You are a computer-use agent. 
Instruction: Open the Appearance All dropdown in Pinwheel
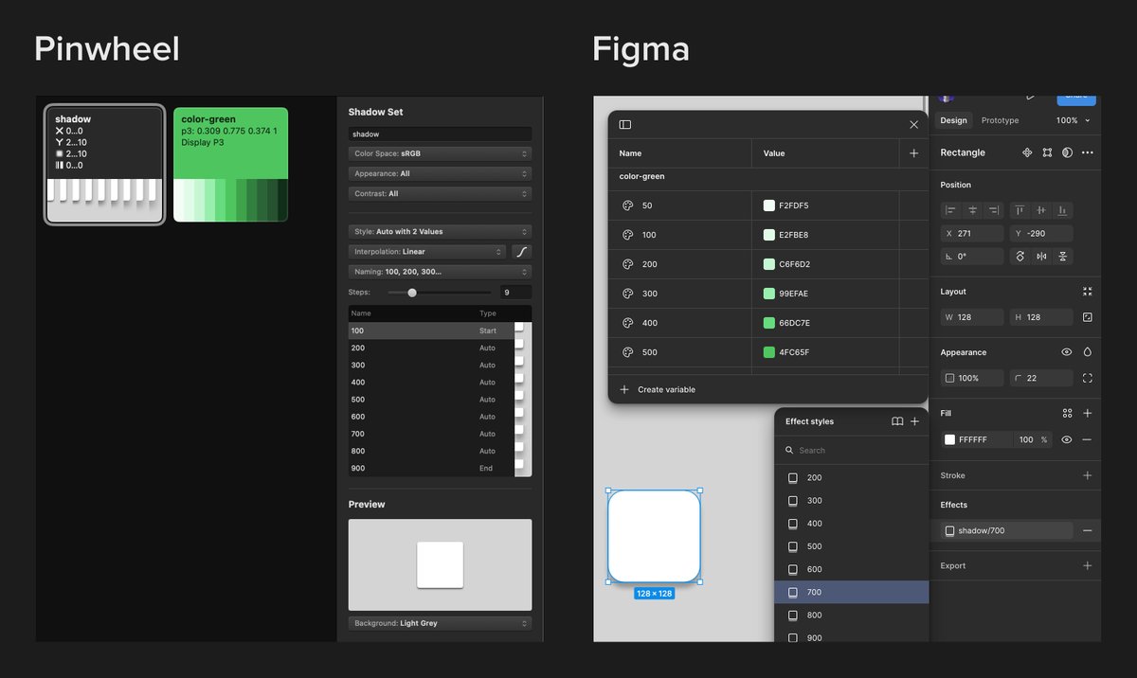click(440, 173)
